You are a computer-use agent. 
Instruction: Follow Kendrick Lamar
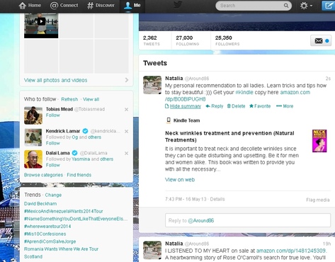point(53,143)
